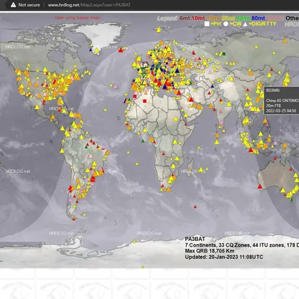Click the green 40mt band legend label
The width and height of the screenshot is (299, 299).
[243, 18]
